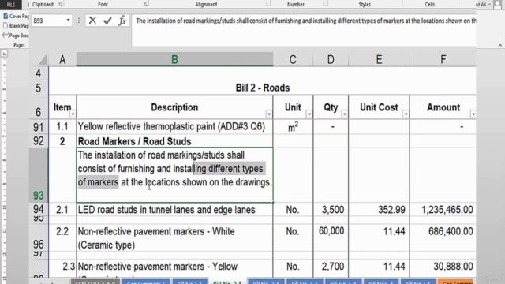
Task: Click the 'LED road studs in tunnel lanes' cell
Action: (x=174, y=210)
